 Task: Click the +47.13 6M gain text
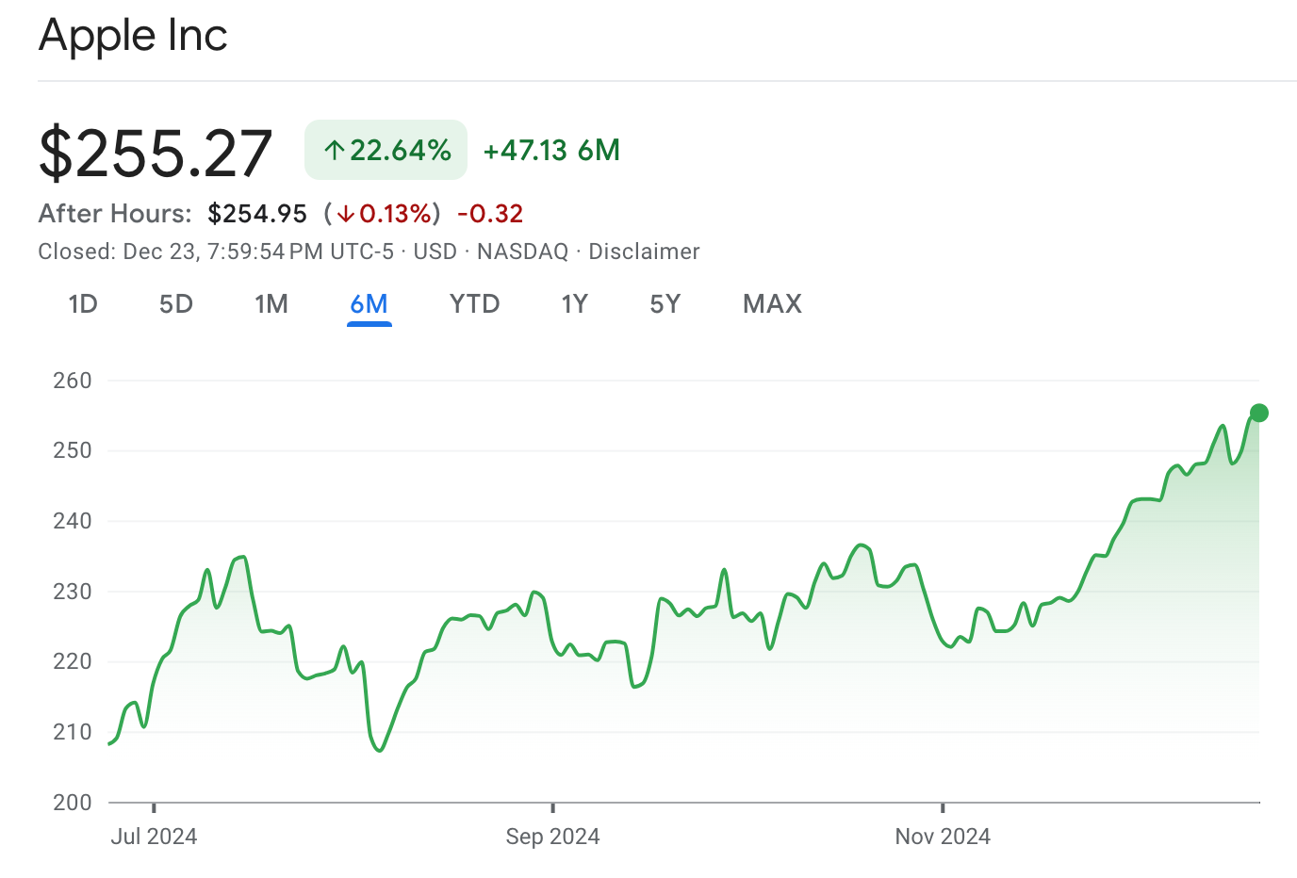(551, 151)
